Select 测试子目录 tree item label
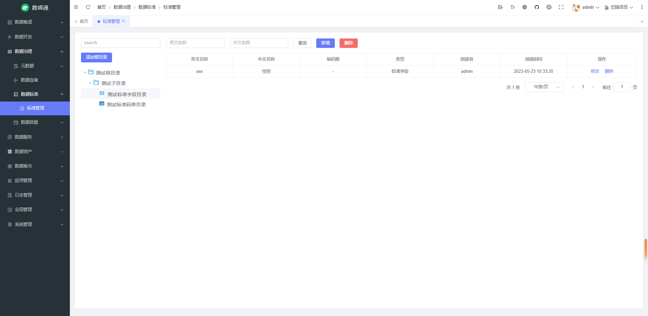Image resolution: width=648 pixels, height=316 pixels. [x=114, y=84]
